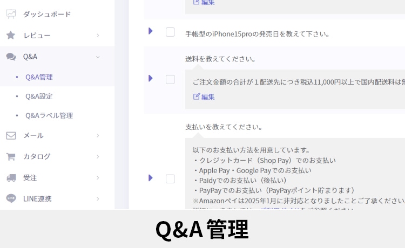Viewport: 405px width, 248px height.
Task: Go to Q&A管理 submenu
Action: point(39,77)
